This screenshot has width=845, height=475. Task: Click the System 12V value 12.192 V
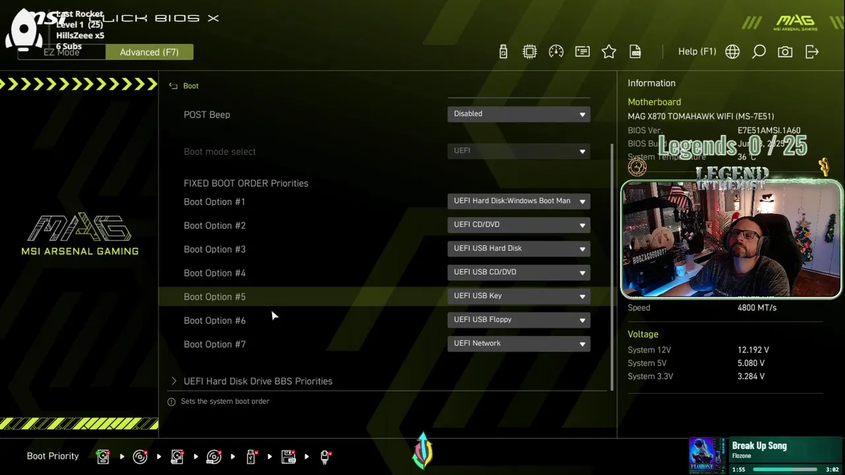[x=753, y=350]
